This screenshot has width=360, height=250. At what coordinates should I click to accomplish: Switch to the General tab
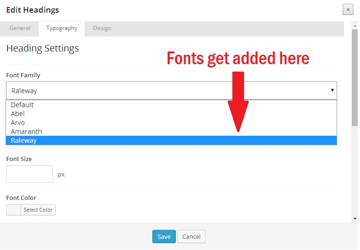(x=20, y=28)
